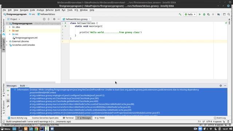The image size is (233, 131).
Task: Click the volume icon in system tray
Action: (x=230, y=129)
